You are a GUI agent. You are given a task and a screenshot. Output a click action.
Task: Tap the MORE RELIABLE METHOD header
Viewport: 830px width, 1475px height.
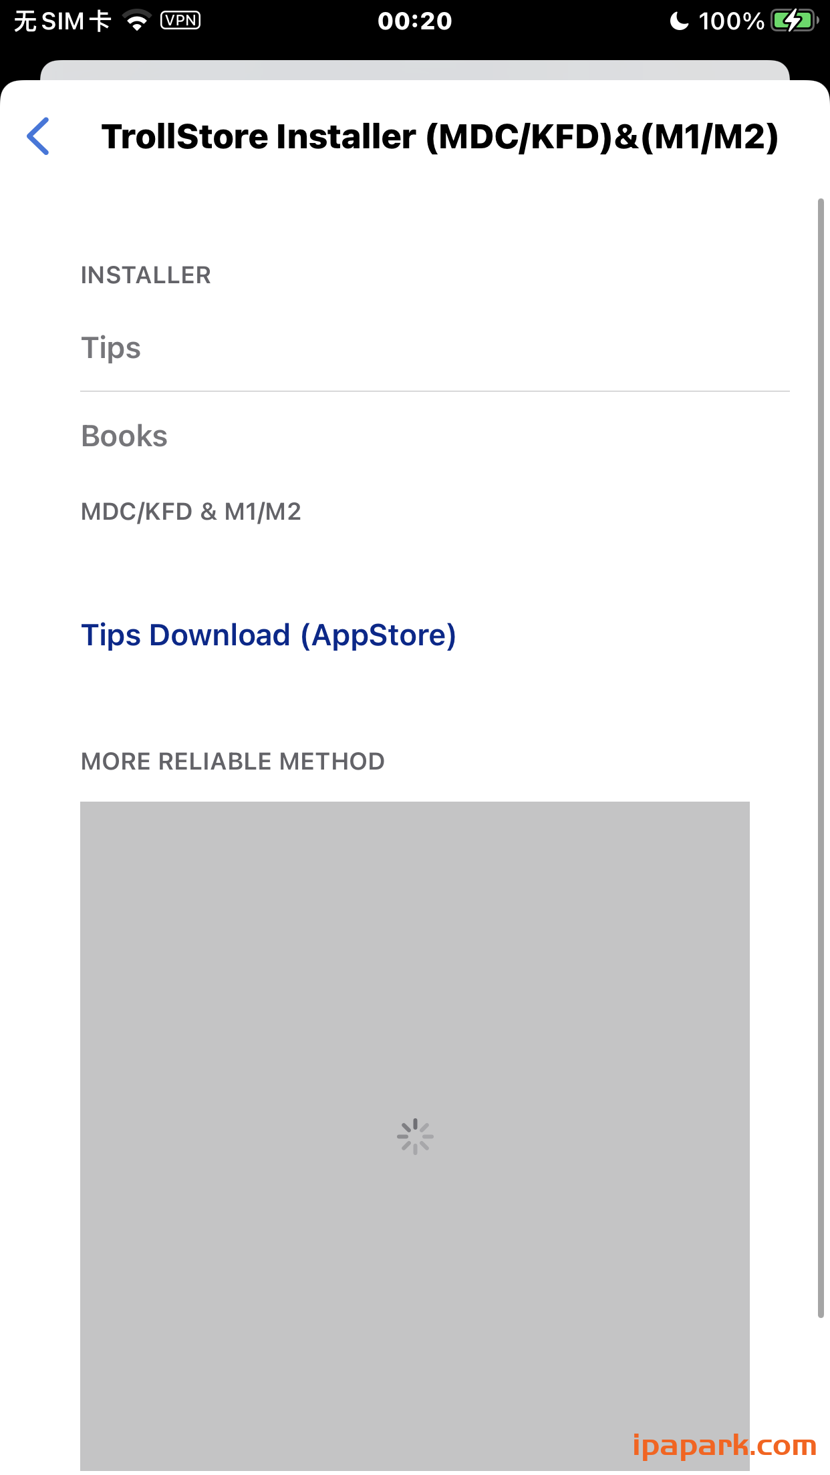click(233, 762)
